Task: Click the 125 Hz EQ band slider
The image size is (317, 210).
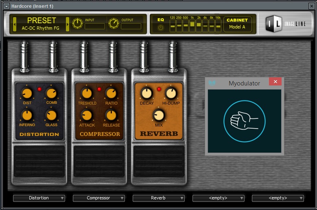Action: tap(173, 26)
